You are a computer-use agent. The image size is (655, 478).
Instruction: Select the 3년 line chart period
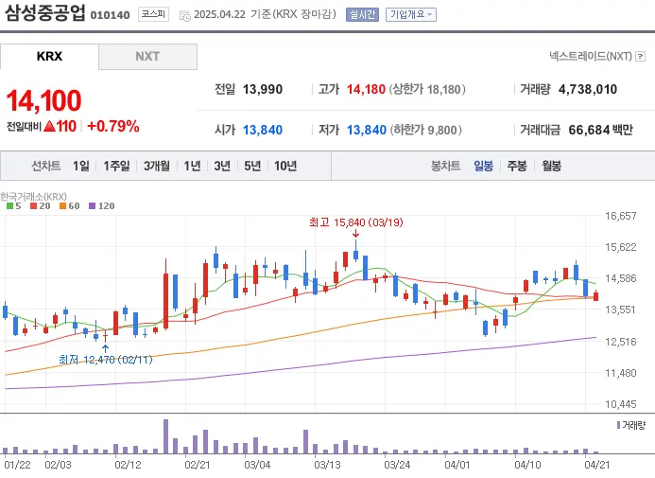[x=222, y=166]
